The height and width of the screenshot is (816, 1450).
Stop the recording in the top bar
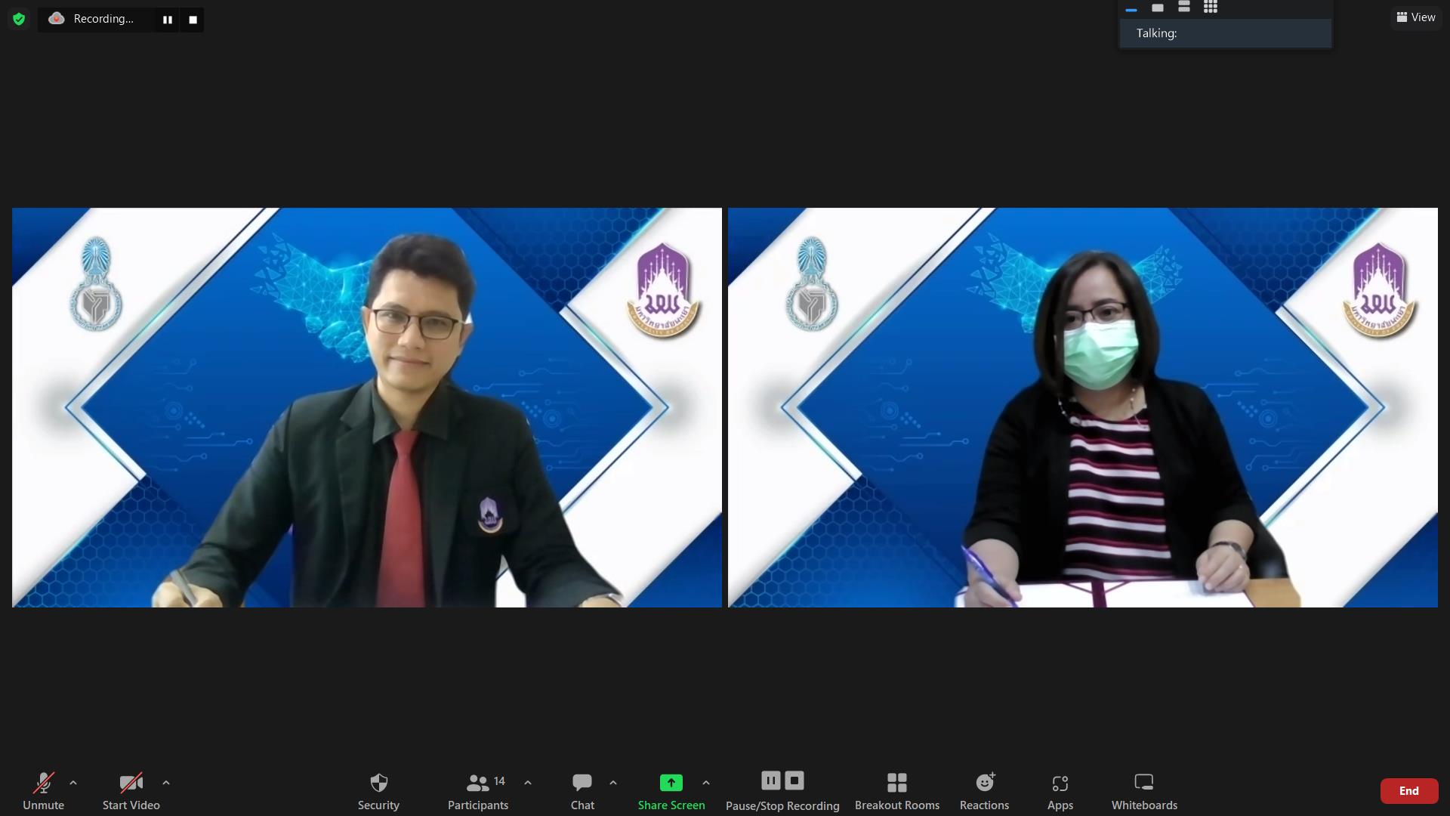click(x=193, y=20)
